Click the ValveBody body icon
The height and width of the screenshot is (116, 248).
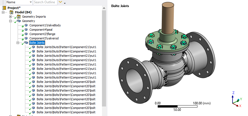tap(26, 25)
